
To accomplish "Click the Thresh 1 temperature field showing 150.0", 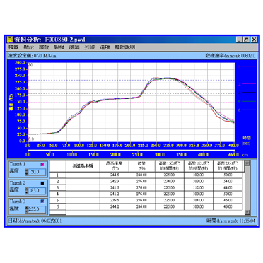I will 37,172.
